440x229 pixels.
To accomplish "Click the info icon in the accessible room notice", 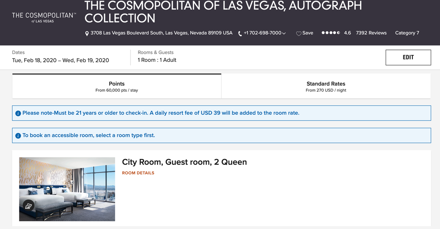I will coord(18,135).
